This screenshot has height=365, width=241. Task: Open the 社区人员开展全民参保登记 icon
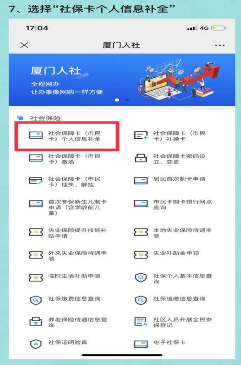(x=141, y=321)
